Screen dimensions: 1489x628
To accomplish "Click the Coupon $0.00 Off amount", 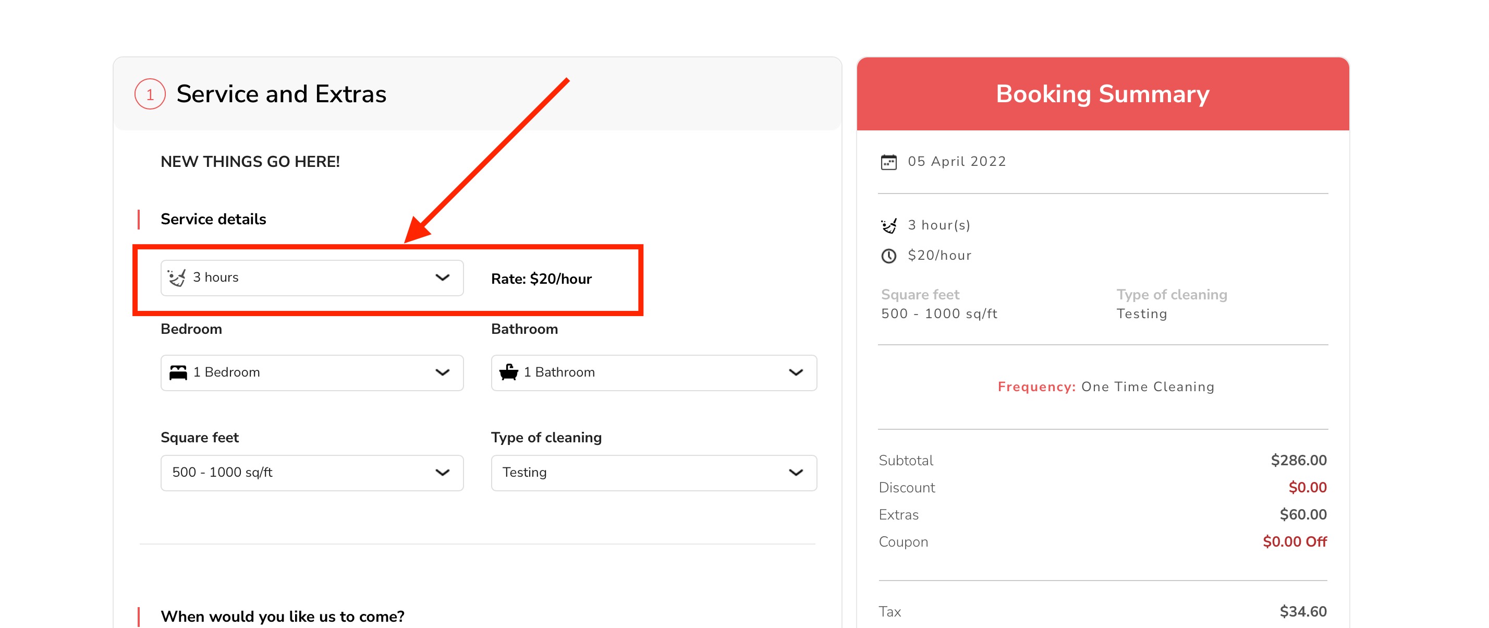I will [x=1295, y=542].
